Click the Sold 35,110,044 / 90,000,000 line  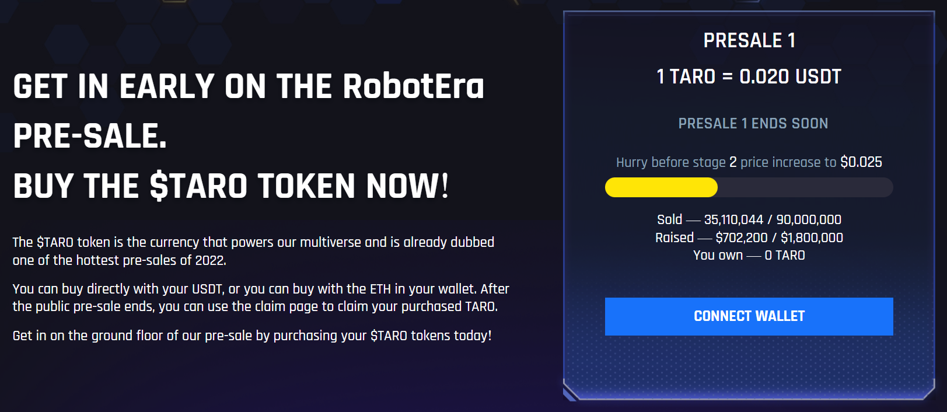tap(749, 219)
